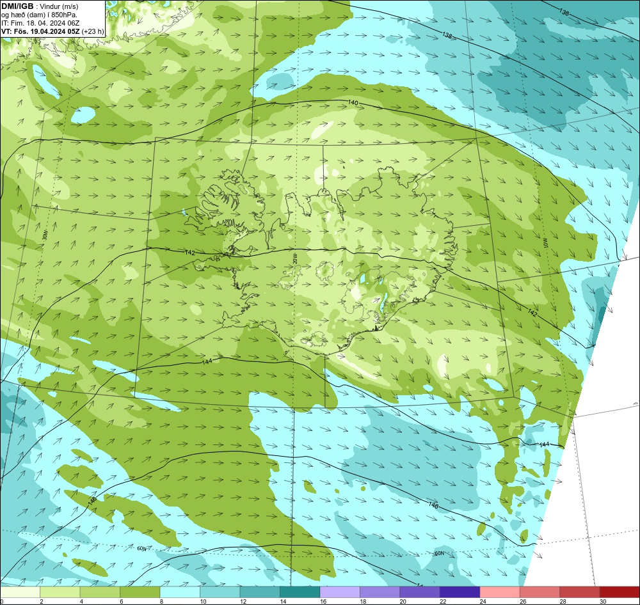Screen dimensions: 640x605
Task: Click the 18–20 m/s medium purple legend swatch
Action: tap(380, 592)
